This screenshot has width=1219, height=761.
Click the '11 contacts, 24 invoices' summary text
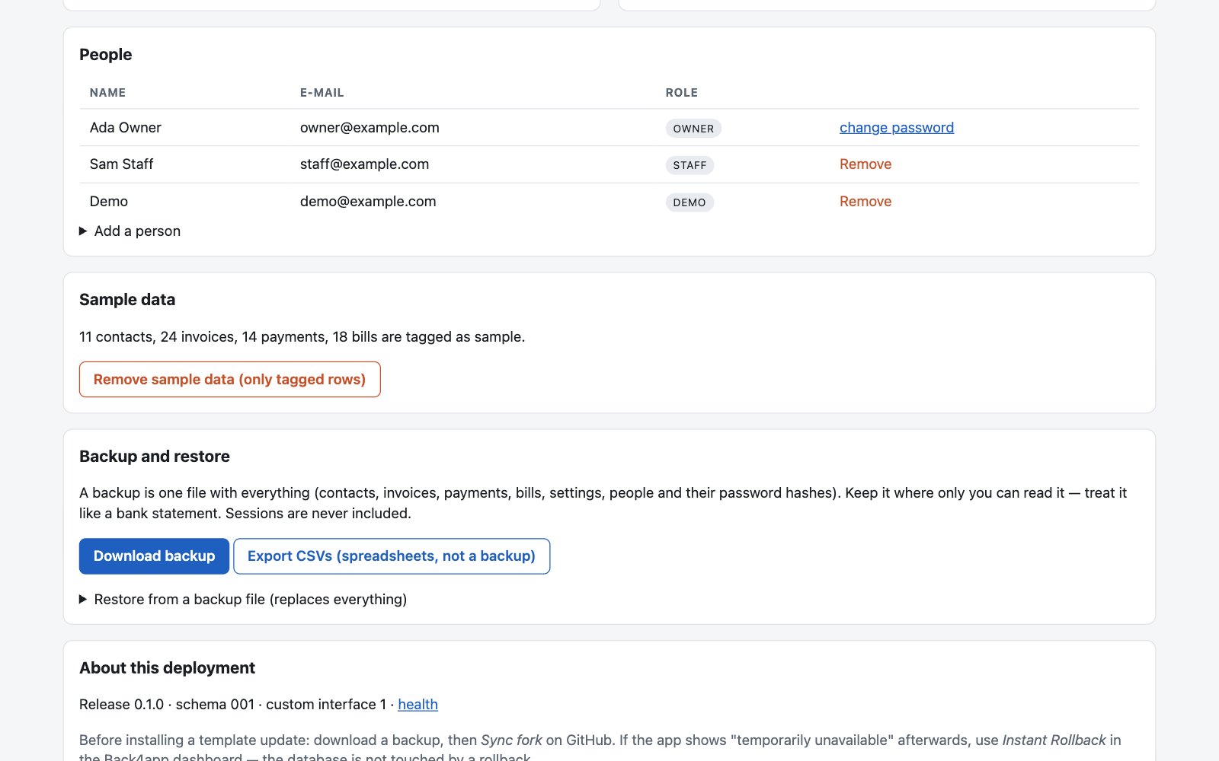pyautogui.click(x=302, y=336)
